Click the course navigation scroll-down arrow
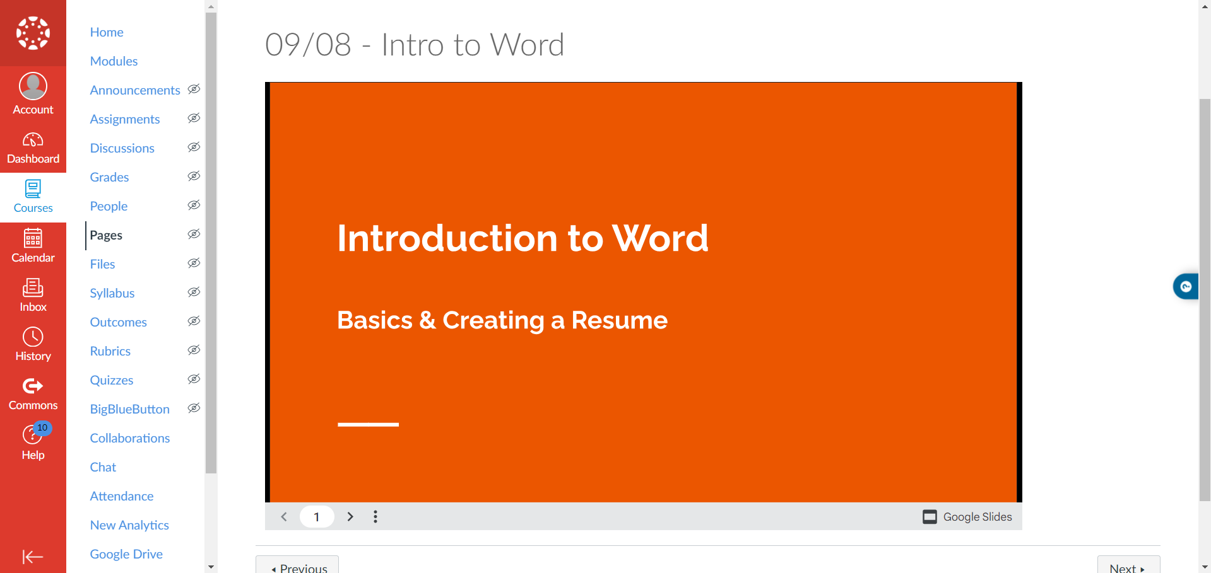 pos(211,567)
